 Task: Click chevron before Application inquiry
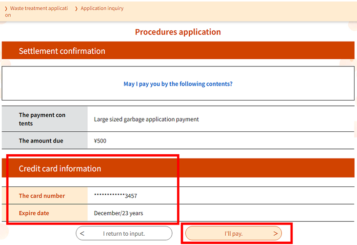click(76, 9)
